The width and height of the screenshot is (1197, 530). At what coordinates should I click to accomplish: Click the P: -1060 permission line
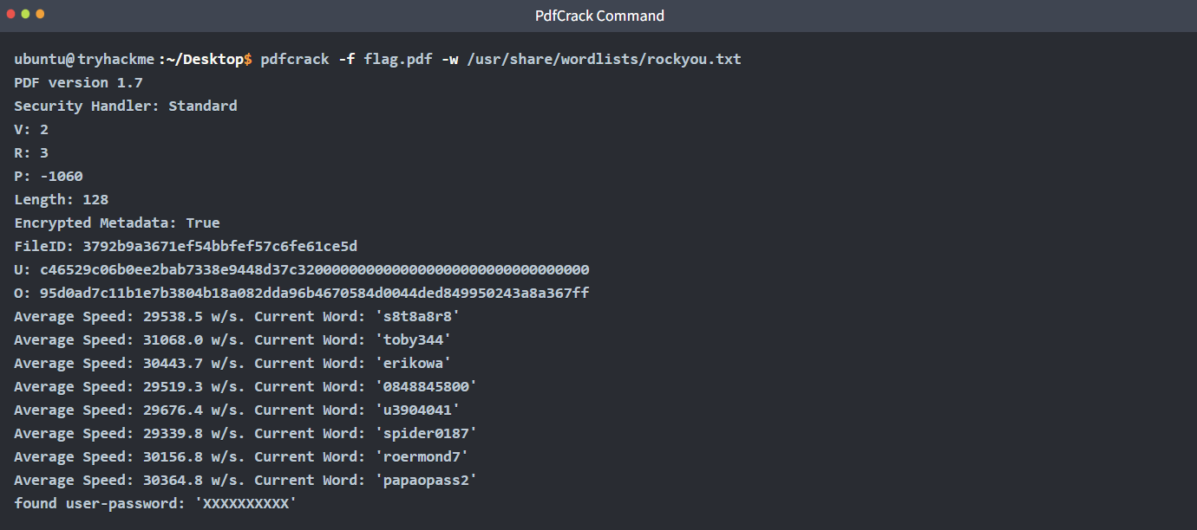tap(49, 176)
